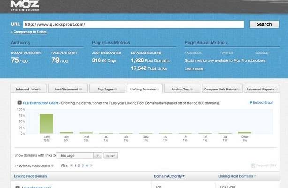This screenshot has height=188, width=288.
Task: Click the Embed Graph icon
Action: pyautogui.click(x=251, y=103)
